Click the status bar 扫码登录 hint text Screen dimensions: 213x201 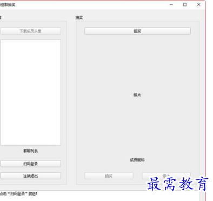[x=19, y=194]
